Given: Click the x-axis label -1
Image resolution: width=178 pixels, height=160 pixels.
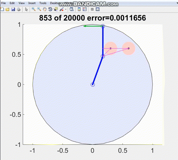Looking at the screenshot, I should pyautogui.click(x=32, y=151).
